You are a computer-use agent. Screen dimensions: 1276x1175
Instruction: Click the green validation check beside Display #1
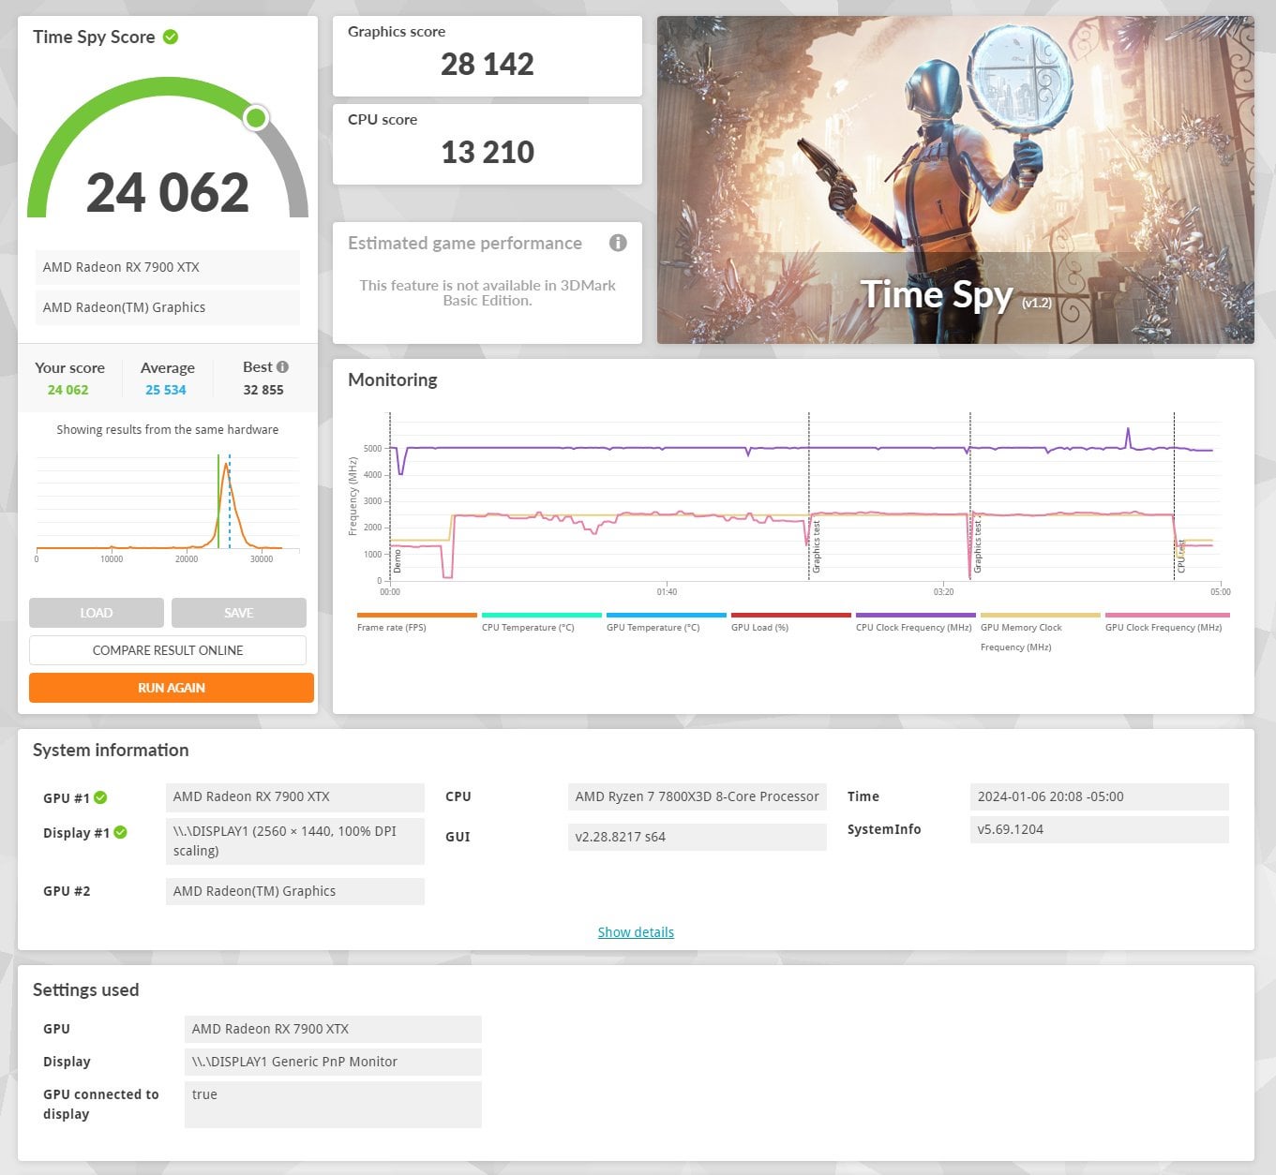[120, 832]
